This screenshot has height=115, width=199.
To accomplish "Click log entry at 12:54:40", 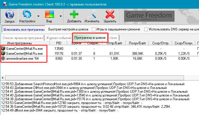I will (95, 95).
